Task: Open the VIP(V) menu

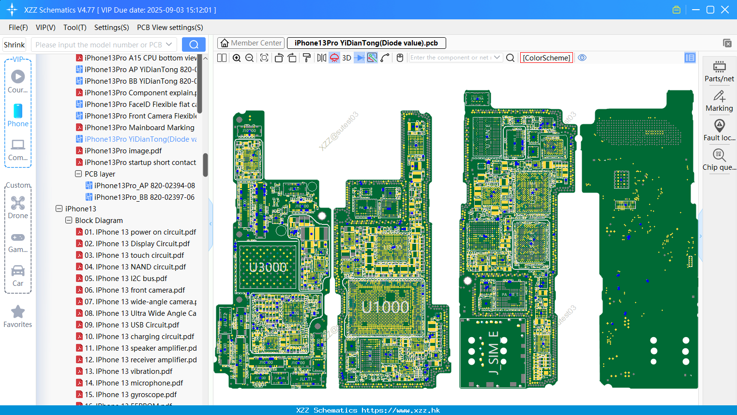Action: point(45,28)
